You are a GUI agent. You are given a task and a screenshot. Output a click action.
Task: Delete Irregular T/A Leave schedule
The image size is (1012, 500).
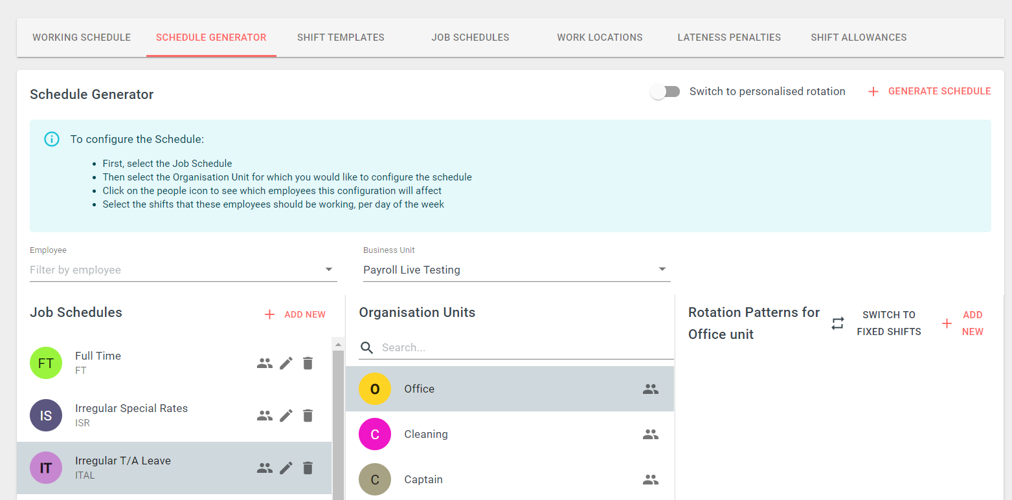pyautogui.click(x=308, y=468)
